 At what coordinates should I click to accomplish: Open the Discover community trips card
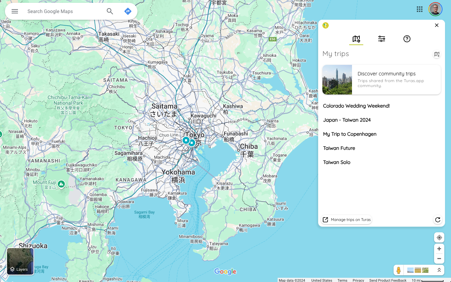click(x=382, y=80)
